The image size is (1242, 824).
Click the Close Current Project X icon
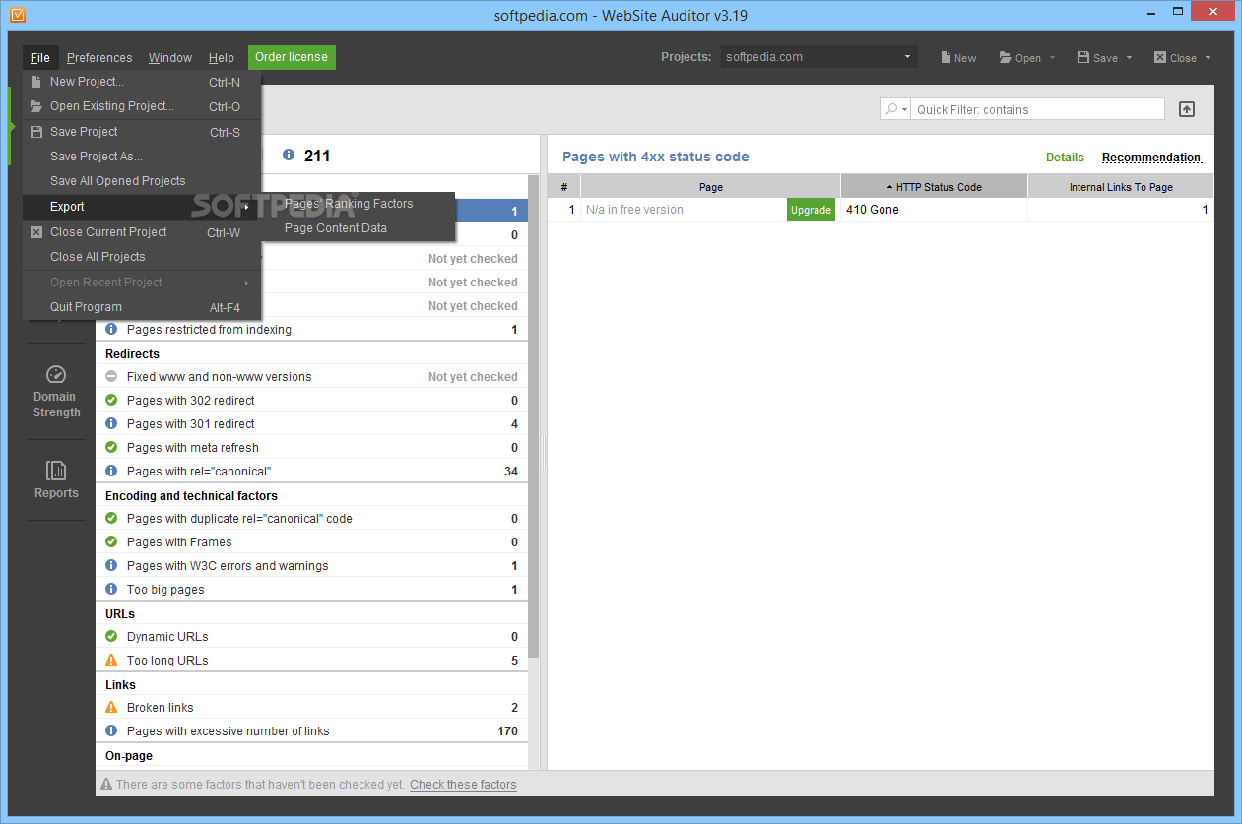pos(36,232)
